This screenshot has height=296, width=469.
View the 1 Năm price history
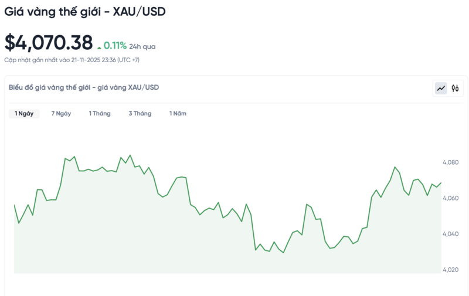178,114
